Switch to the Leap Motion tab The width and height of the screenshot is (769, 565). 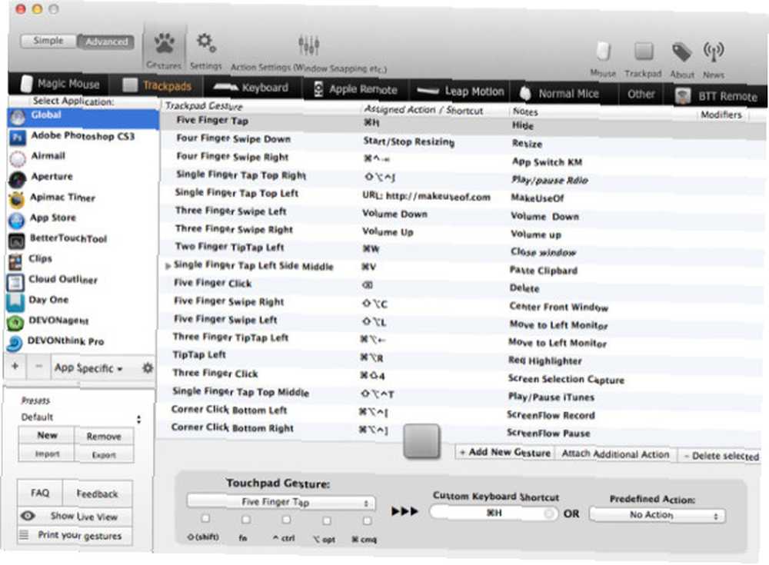click(x=460, y=91)
